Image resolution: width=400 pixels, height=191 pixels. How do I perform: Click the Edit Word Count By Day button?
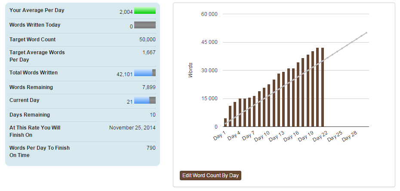pyautogui.click(x=210, y=176)
